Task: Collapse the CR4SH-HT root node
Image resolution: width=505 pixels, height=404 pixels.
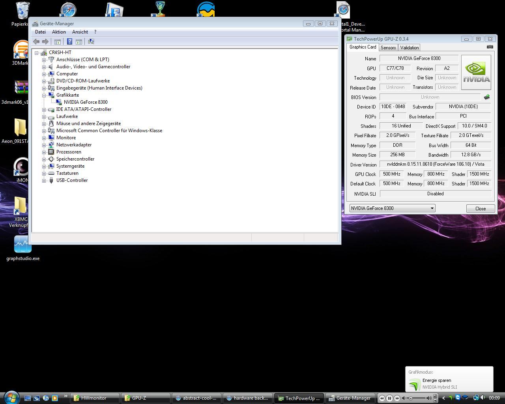Action: tap(37, 52)
